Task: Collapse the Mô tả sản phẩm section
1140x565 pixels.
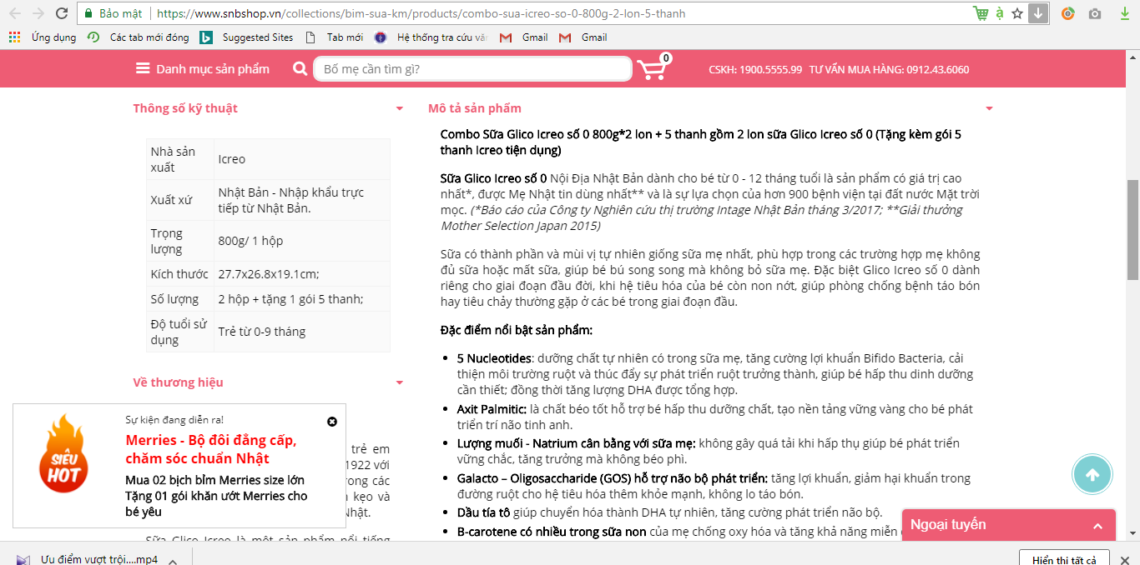Action: pyautogui.click(x=989, y=108)
